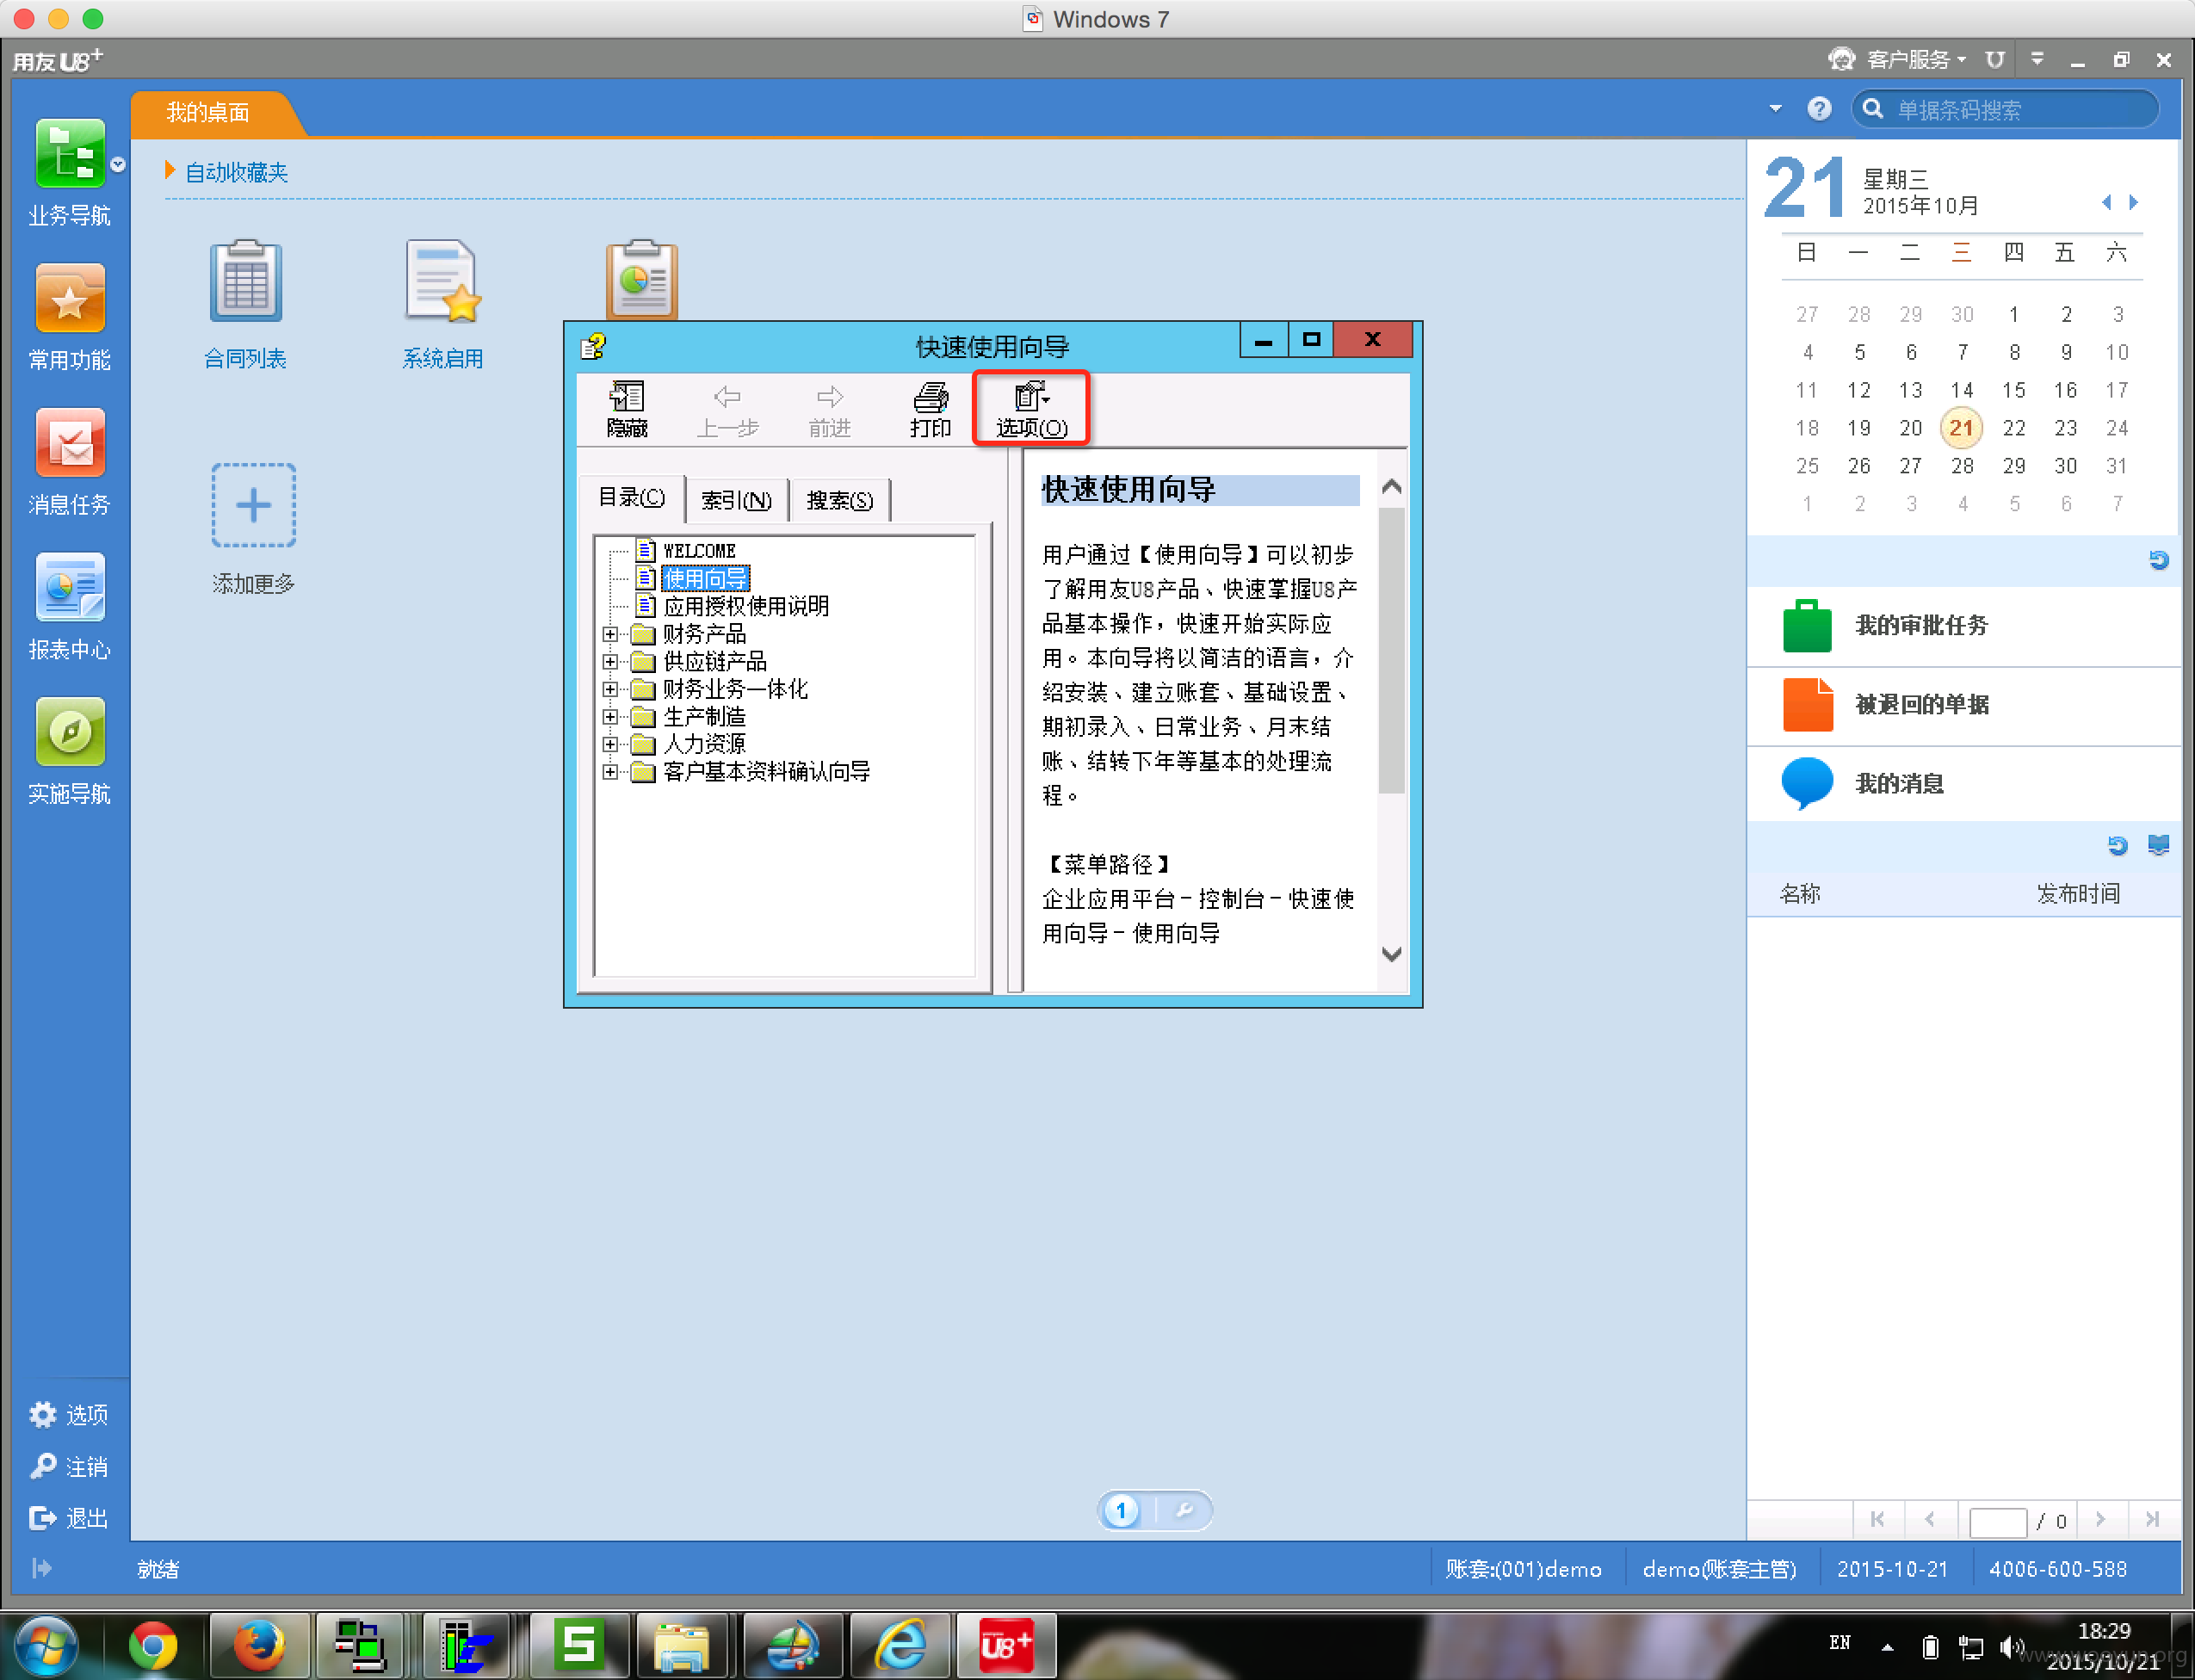The width and height of the screenshot is (2195, 1680).
Task: Switch to the 搜索(S) tab
Action: 839,500
